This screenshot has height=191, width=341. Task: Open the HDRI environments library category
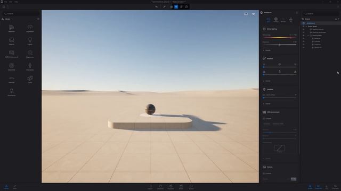(12, 54)
